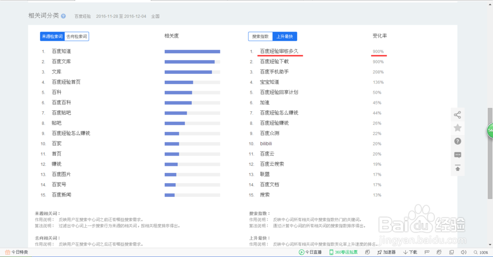Click the 百家号 keyword
Viewport: 493px width, 257px height.
click(59, 185)
